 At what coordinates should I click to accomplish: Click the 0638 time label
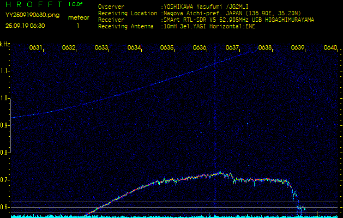265,48
